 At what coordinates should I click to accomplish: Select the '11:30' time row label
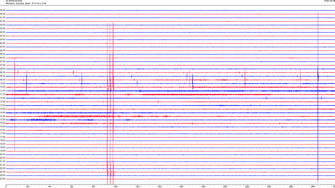[2, 94]
